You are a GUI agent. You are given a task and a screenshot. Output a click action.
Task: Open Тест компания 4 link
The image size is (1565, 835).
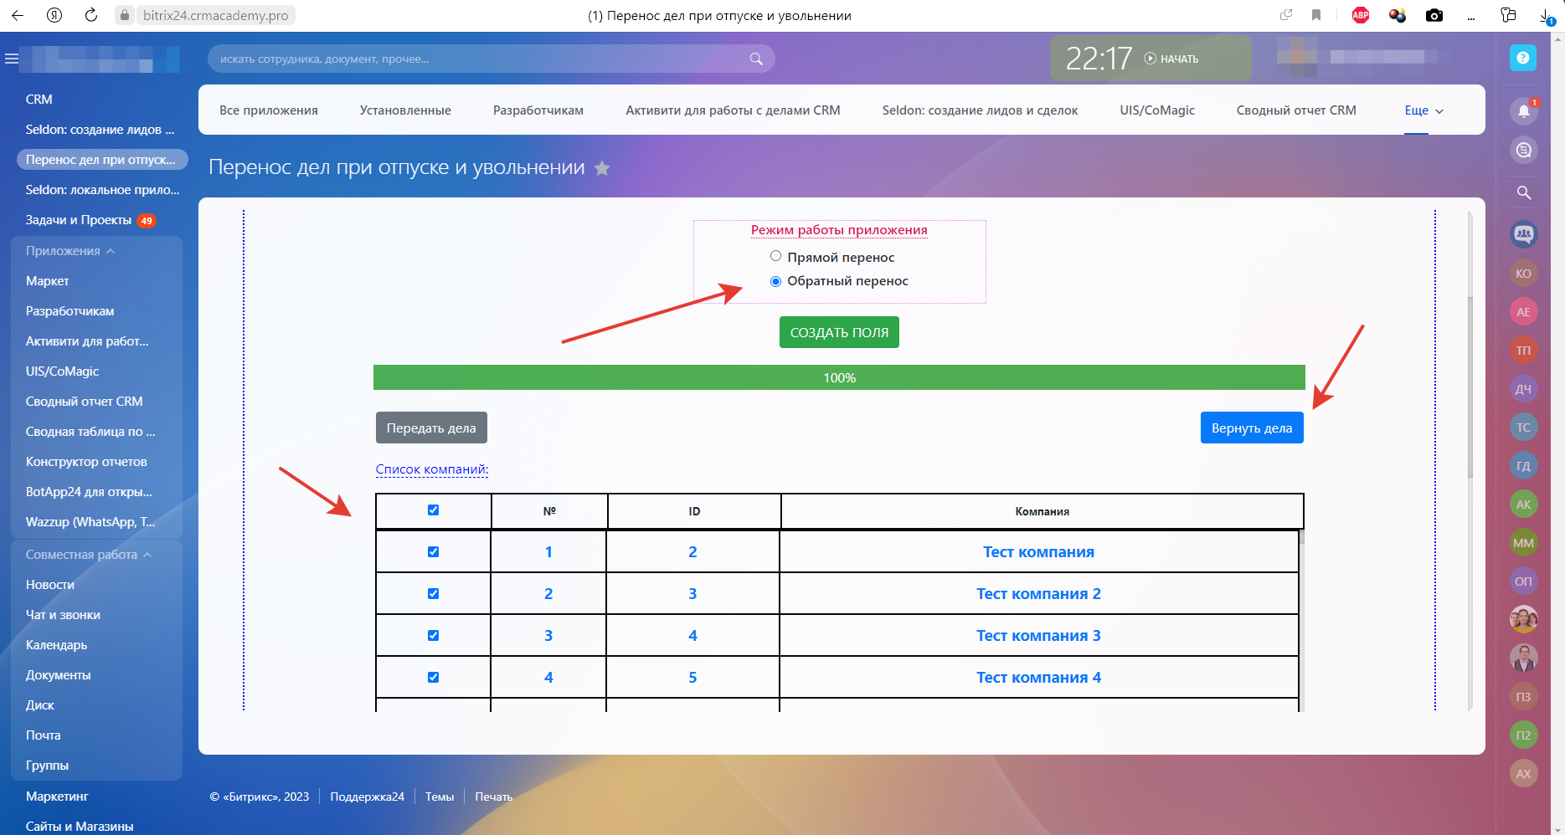[1038, 678]
